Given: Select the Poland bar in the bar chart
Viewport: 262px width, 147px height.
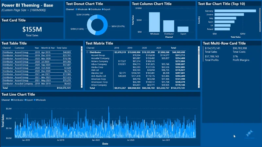Looking at the screenshot, I should [222, 29].
